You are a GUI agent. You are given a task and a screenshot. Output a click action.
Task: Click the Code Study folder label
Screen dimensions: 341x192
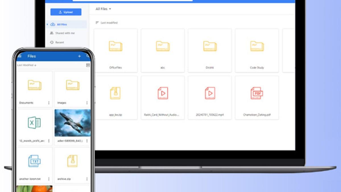pos(257,68)
